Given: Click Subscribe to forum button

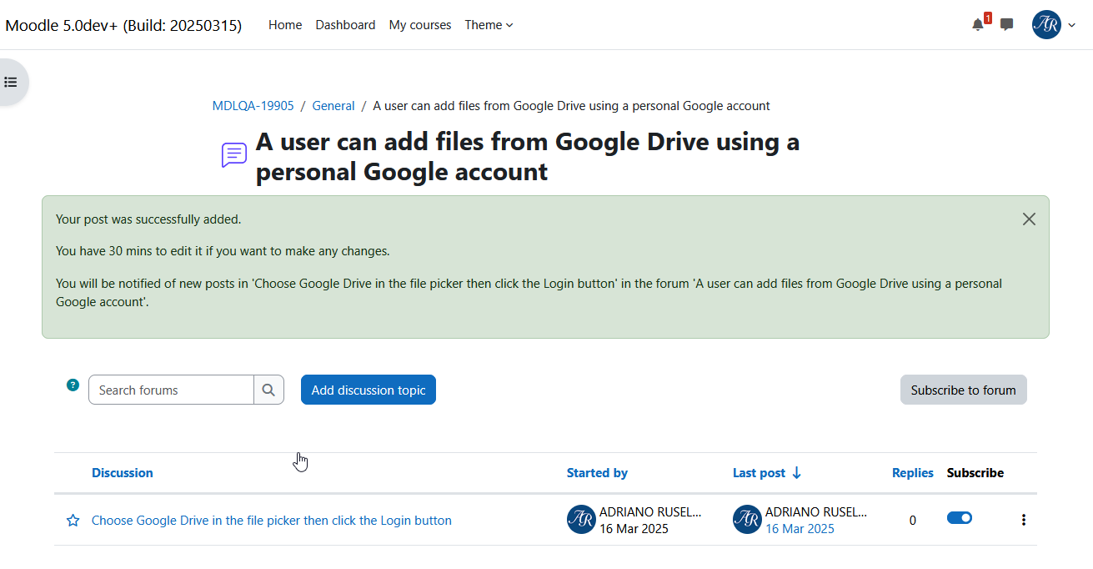Looking at the screenshot, I should pos(963,390).
